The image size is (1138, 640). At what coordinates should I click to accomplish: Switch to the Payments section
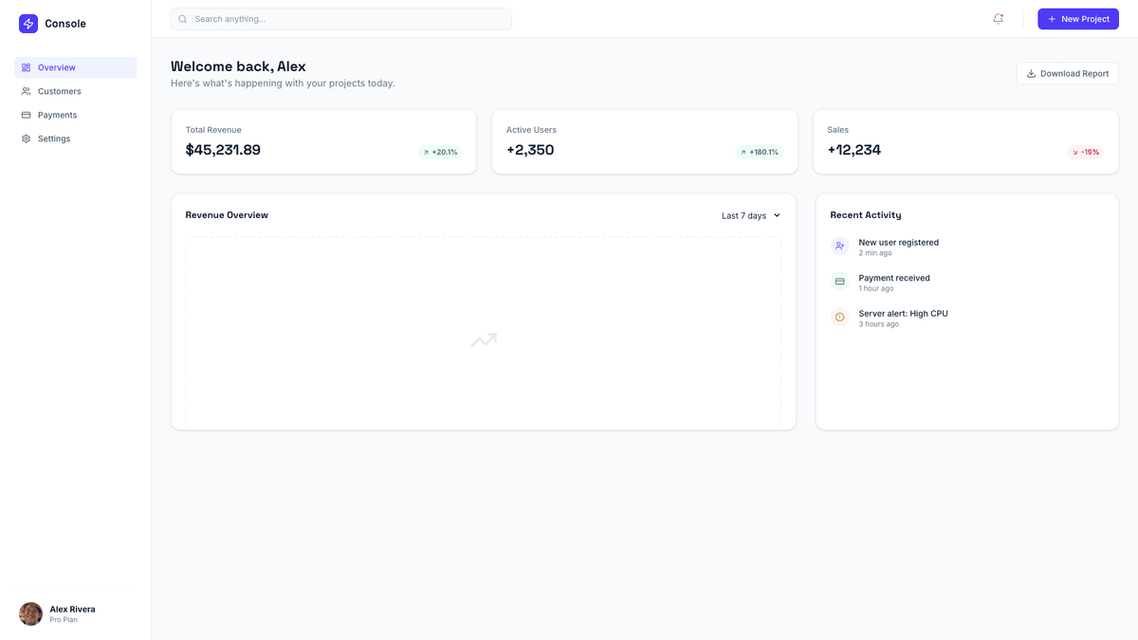[x=59, y=115]
